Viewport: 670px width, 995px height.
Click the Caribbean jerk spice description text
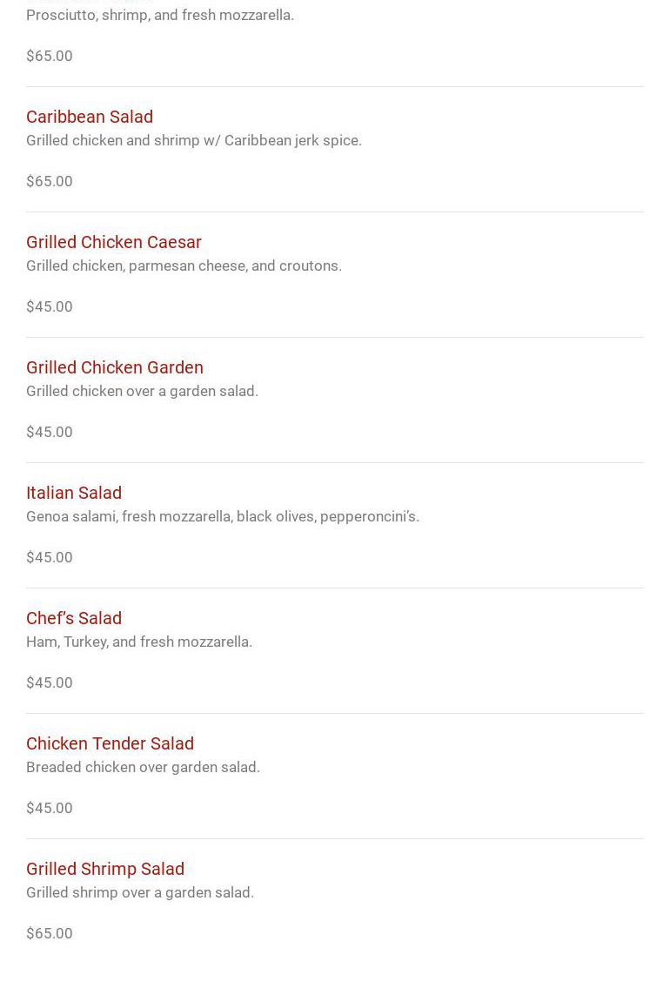click(194, 140)
